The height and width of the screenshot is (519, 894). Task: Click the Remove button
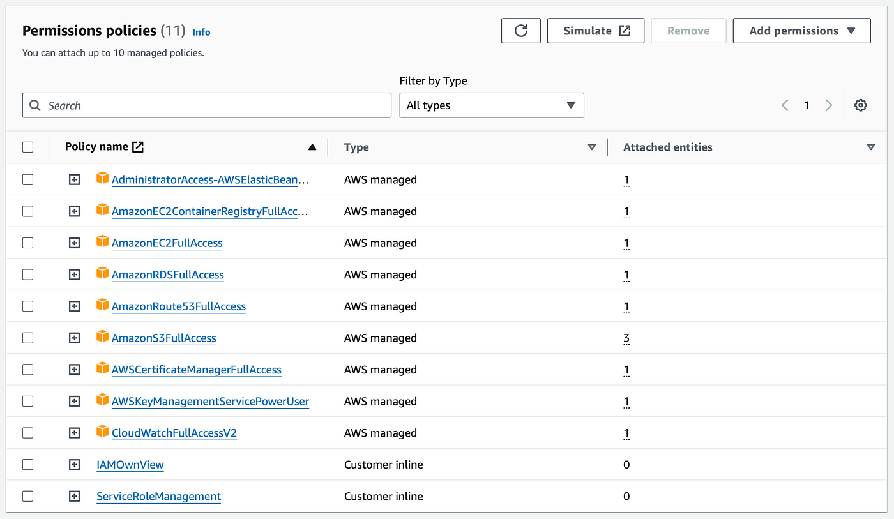(x=688, y=31)
